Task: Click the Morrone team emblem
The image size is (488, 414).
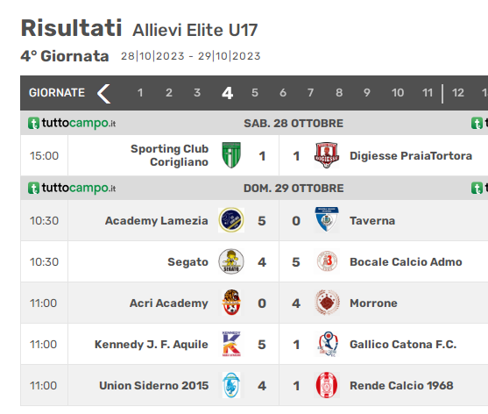Action: (x=327, y=303)
